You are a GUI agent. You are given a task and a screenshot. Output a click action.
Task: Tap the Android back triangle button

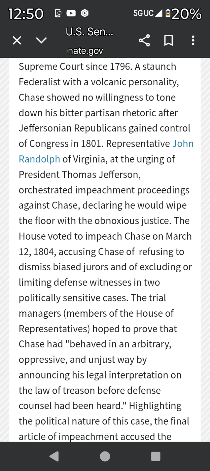pos(54,456)
